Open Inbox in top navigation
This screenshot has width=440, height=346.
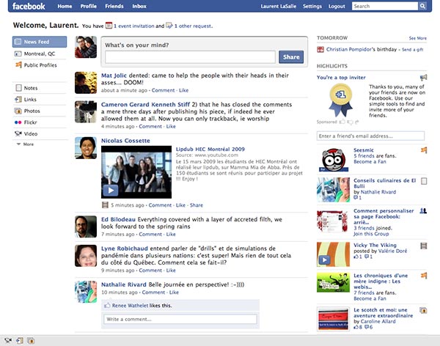[139, 6]
